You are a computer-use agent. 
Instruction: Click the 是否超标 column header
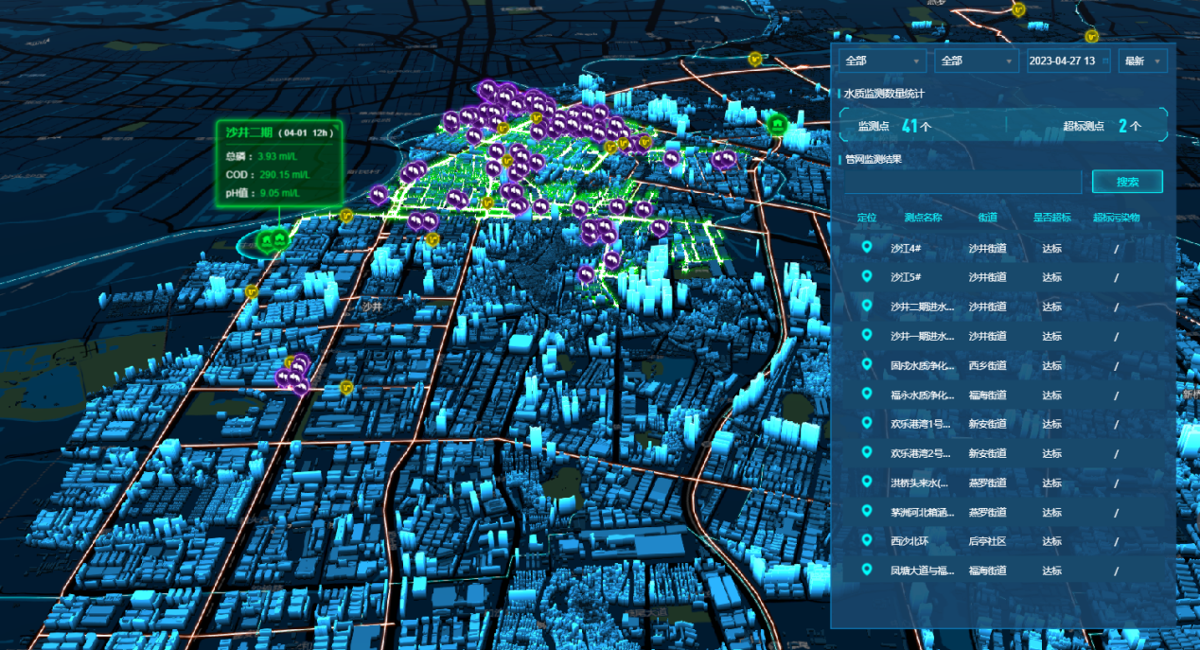[x=1051, y=218]
